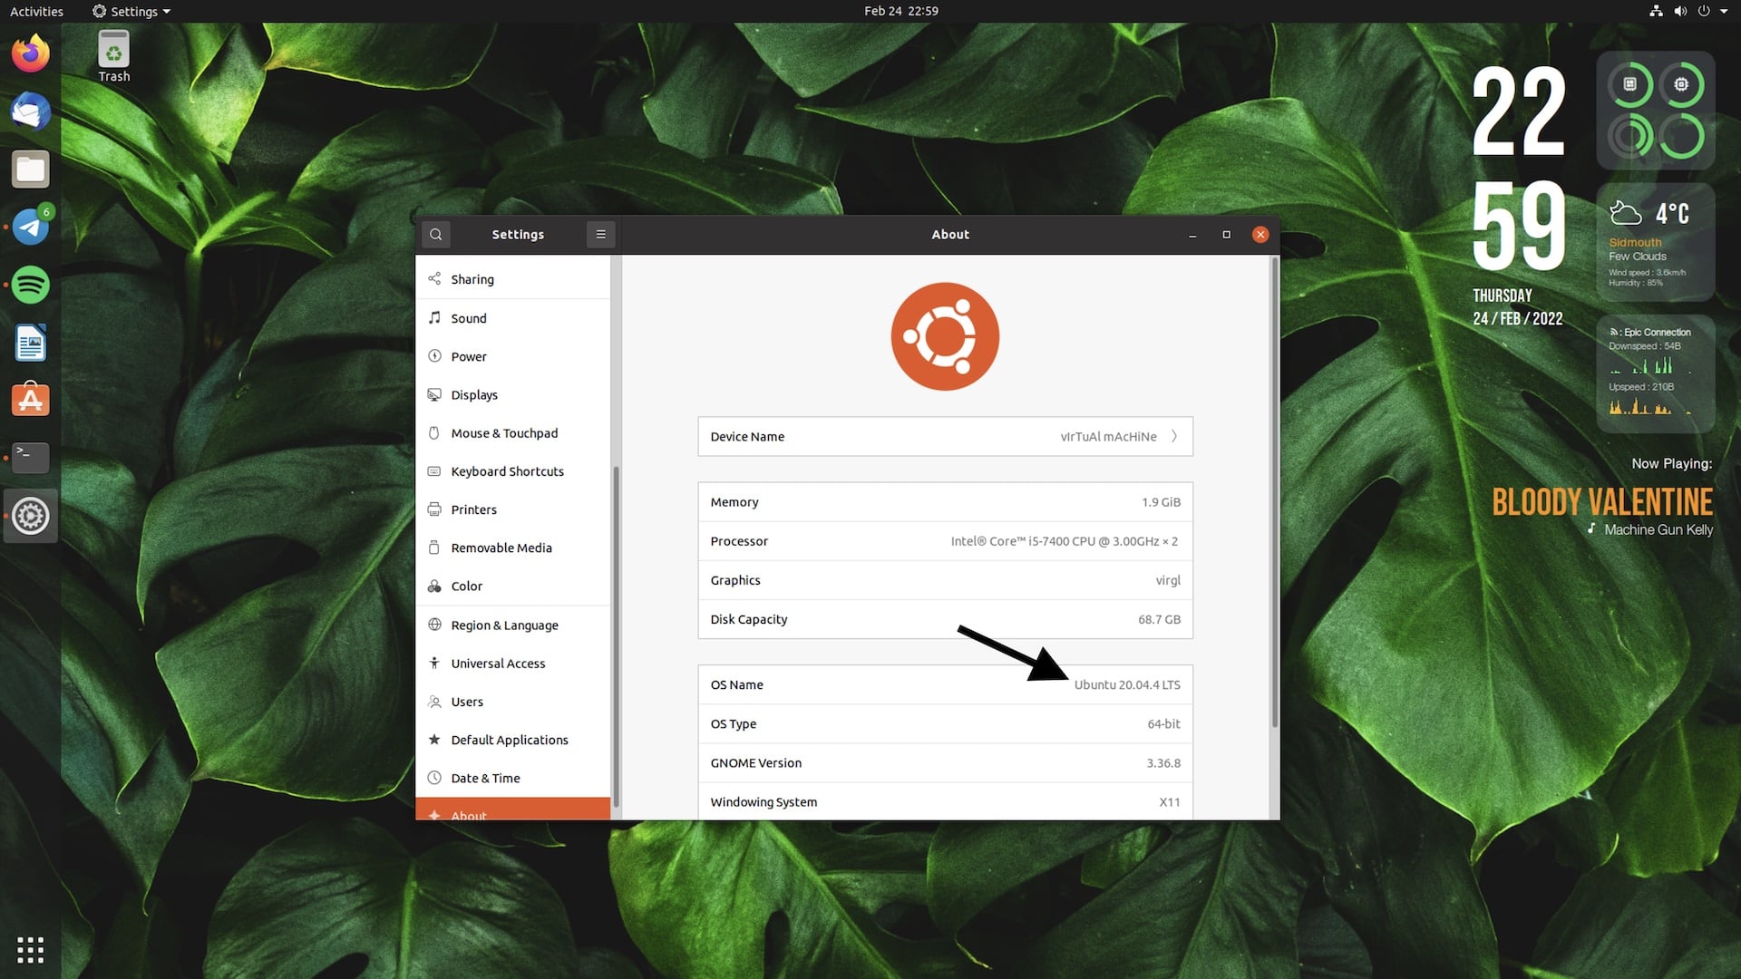Open the Files app from the dock
1741x979 pixels.
(x=30, y=169)
